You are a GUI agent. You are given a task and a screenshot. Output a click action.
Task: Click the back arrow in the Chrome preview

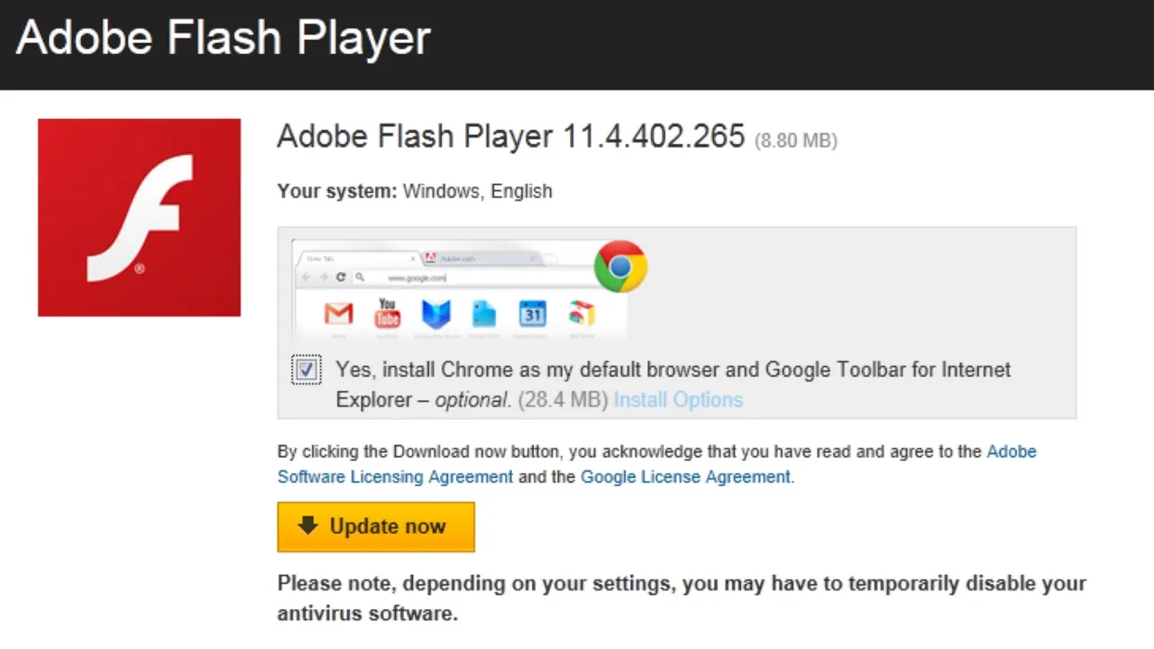pyautogui.click(x=307, y=278)
